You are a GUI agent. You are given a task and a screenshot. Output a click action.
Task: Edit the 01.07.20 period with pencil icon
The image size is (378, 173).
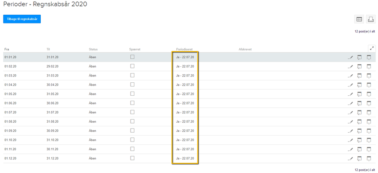pyautogui.click(x=350, y=113)
